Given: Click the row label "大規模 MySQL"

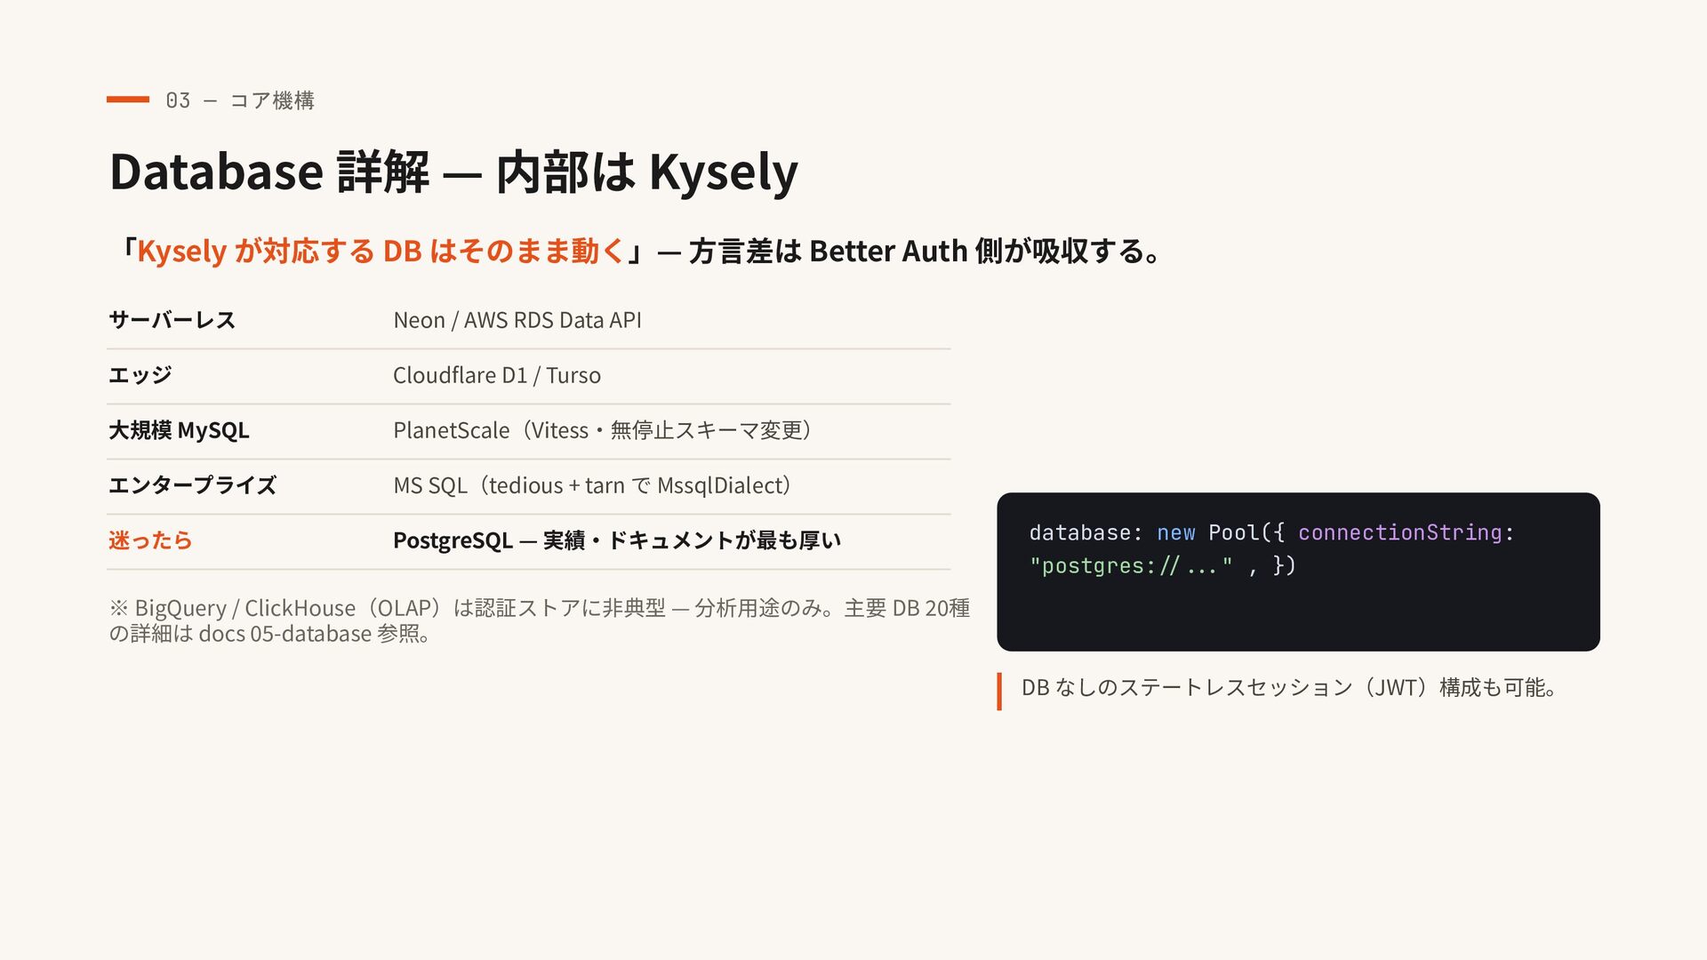Looking at the screenshot, I should point(179,430).
